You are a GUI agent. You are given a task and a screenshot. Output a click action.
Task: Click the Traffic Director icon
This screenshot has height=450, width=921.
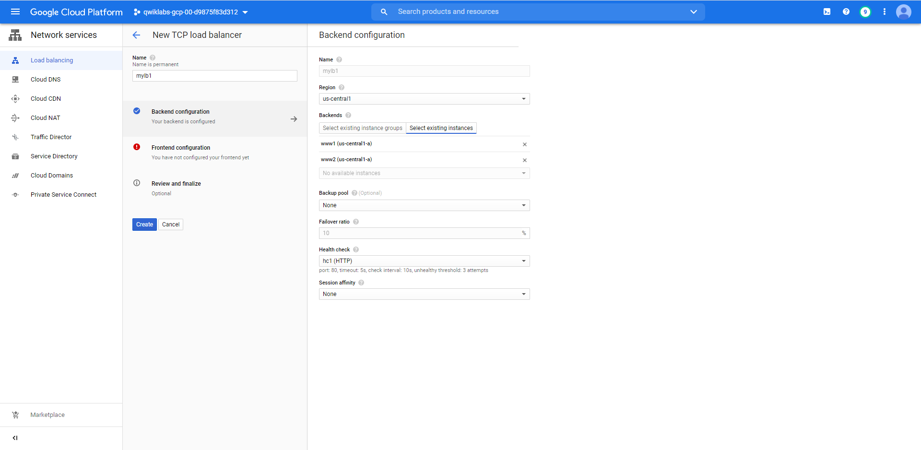15,137
